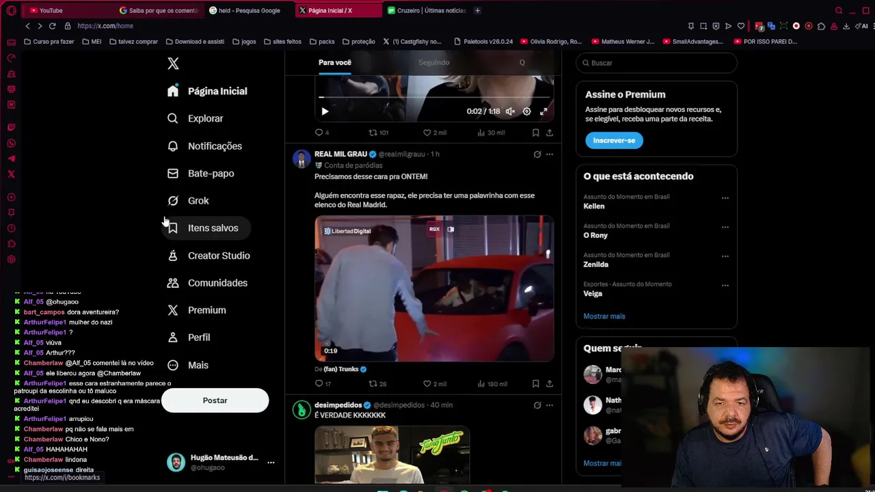Open options for the O Rony trend

point(725,228)
